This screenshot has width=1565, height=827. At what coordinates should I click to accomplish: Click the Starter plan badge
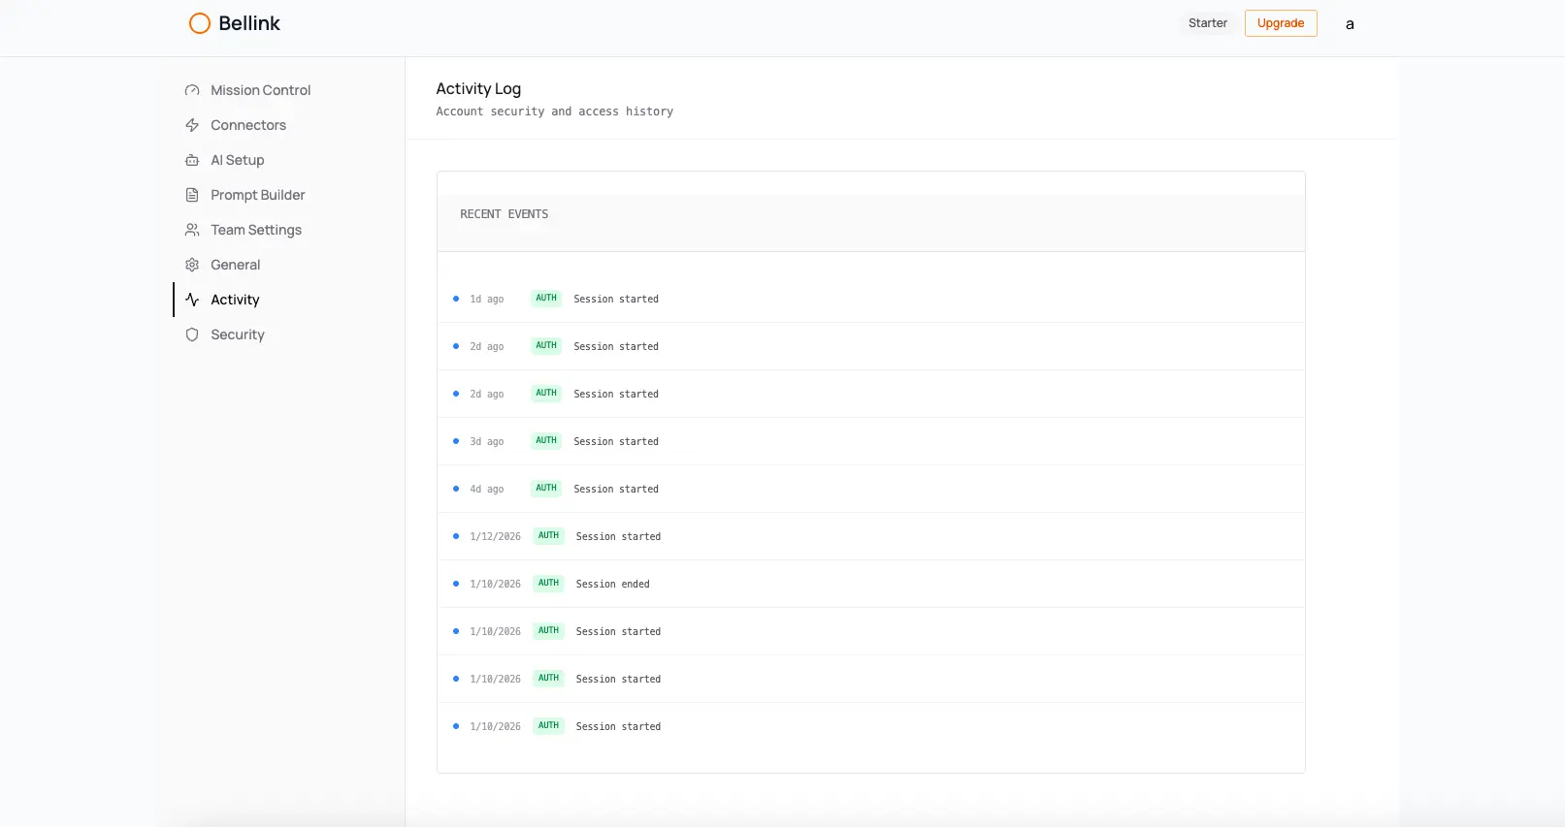click(x=1208, y=23)
